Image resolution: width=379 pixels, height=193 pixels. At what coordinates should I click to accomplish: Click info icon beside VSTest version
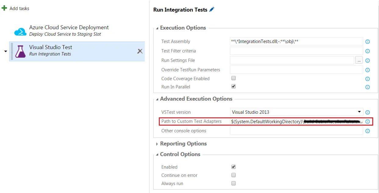(x=367, y=113)
